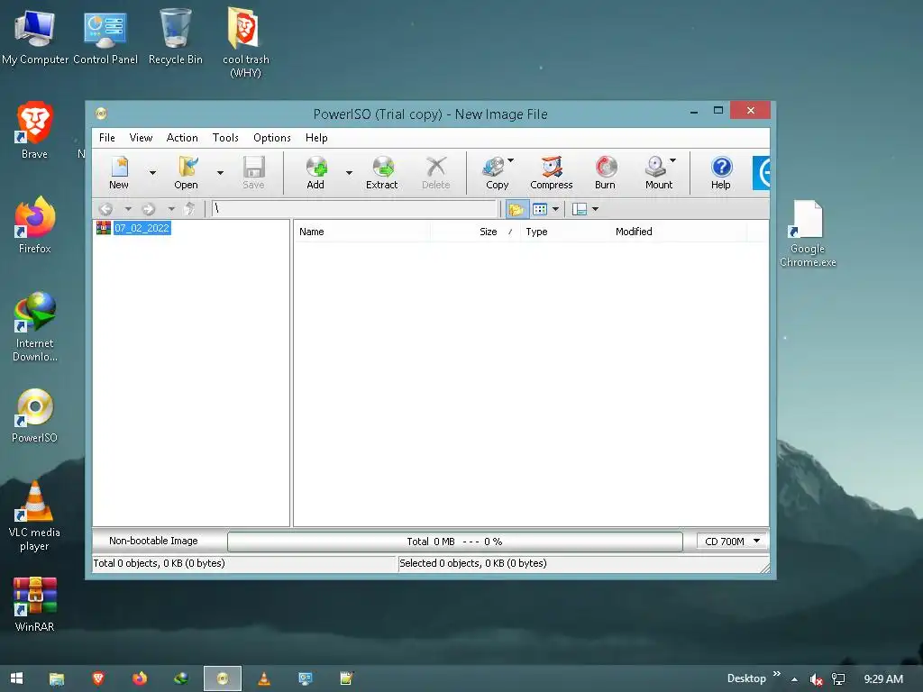Click the path address field

355,208
